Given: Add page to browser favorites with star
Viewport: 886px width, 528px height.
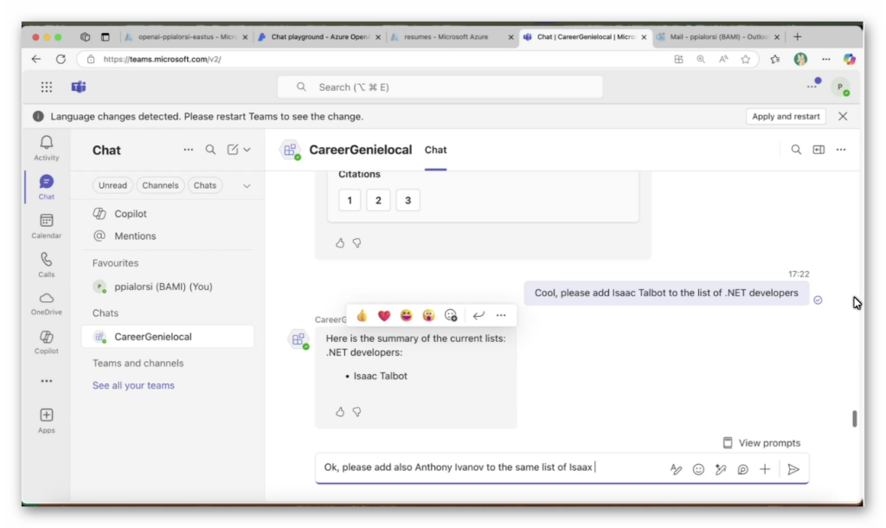Looking at the screenshot, I should pyautogui.click(x=746, y=60).
